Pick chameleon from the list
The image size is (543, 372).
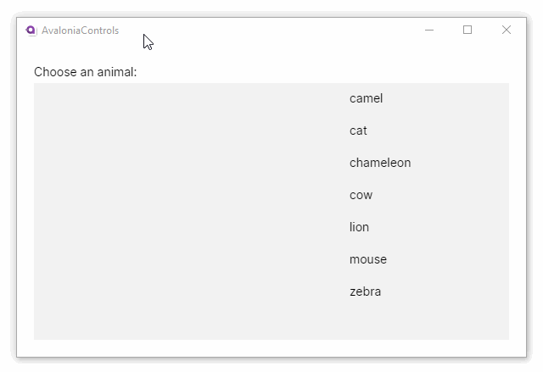point(379,163)
